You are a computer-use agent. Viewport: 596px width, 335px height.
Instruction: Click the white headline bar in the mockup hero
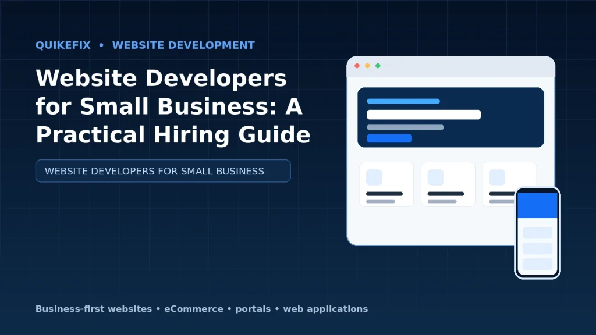[x=424, y=115]
